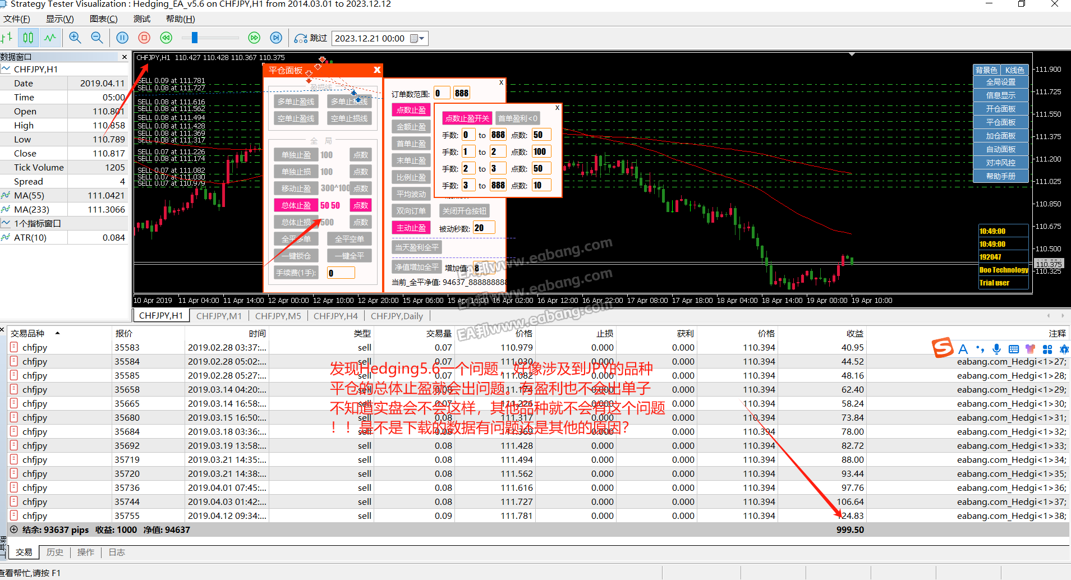Toggle the pink 点数止盈 button
Image resolution: width=1071 pixels, height=580 pixels.
point(411,110)
